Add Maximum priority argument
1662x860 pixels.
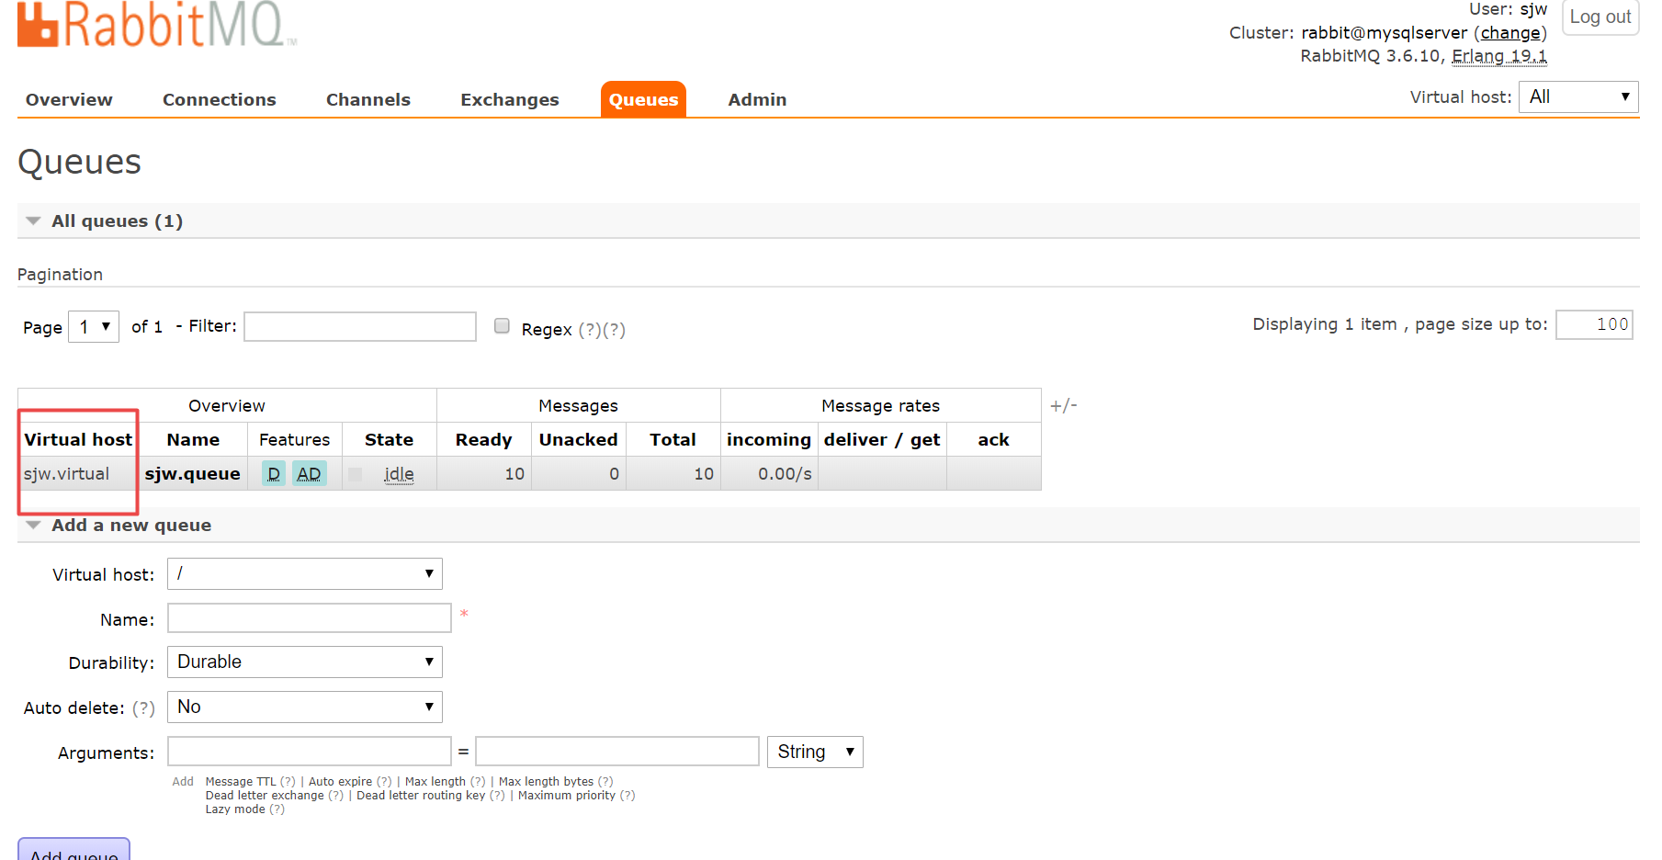567,796
